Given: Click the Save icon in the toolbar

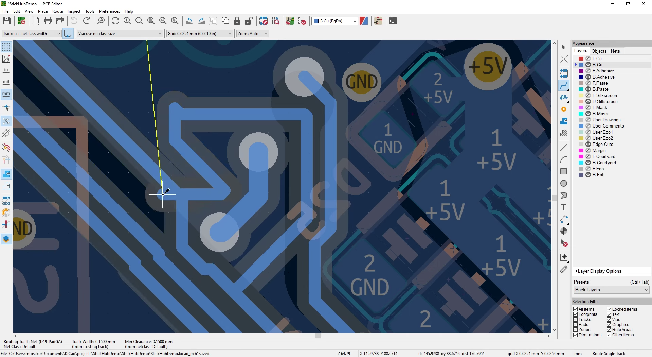Looking at the screenshot, I should pyautogui.click(x=7, y=21).
